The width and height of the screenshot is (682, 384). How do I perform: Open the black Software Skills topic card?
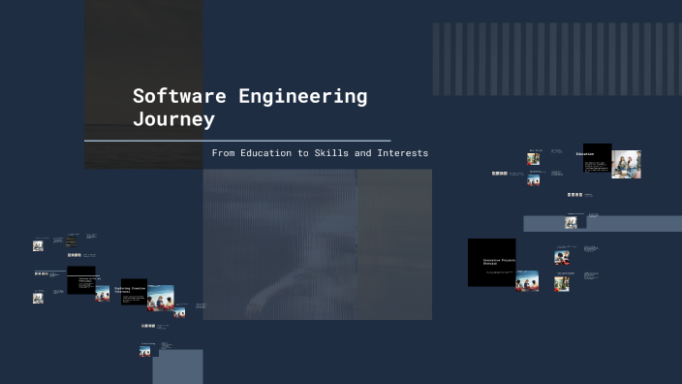pyautogui.click(x=81, y=280)
